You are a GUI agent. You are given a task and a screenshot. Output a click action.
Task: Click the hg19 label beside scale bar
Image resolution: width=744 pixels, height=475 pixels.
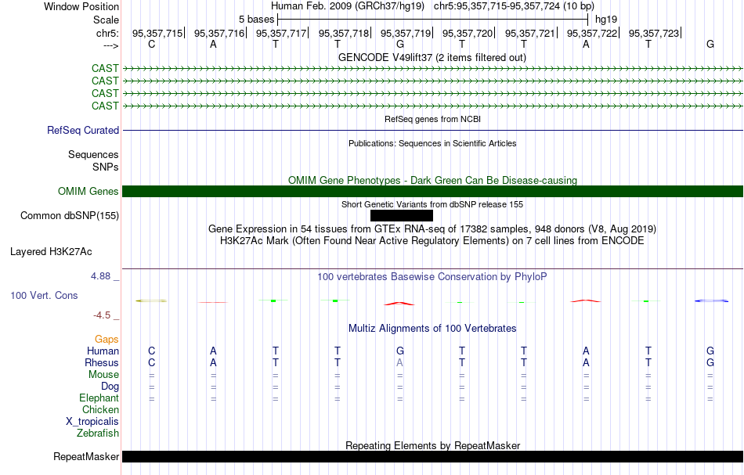click(606, 20)
